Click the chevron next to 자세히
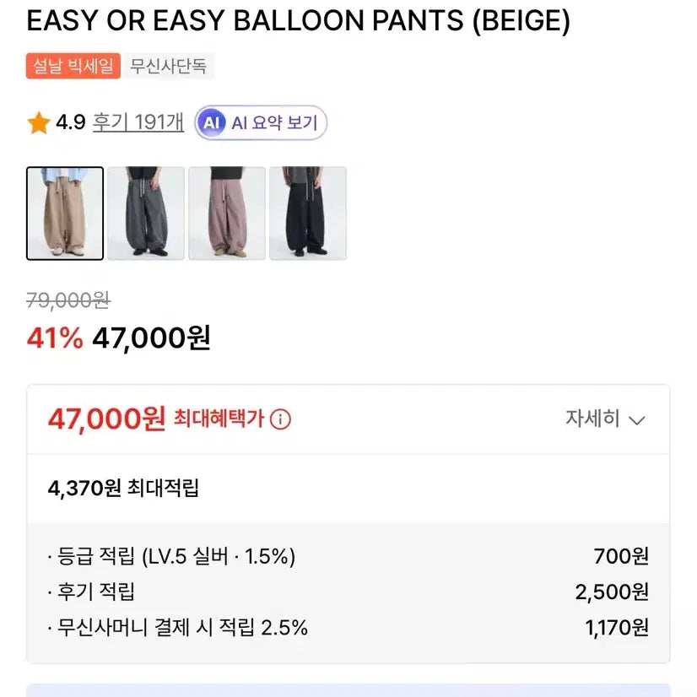Image resolution: width=697 pixels, height=697 pixels. [x=638, y=420]
